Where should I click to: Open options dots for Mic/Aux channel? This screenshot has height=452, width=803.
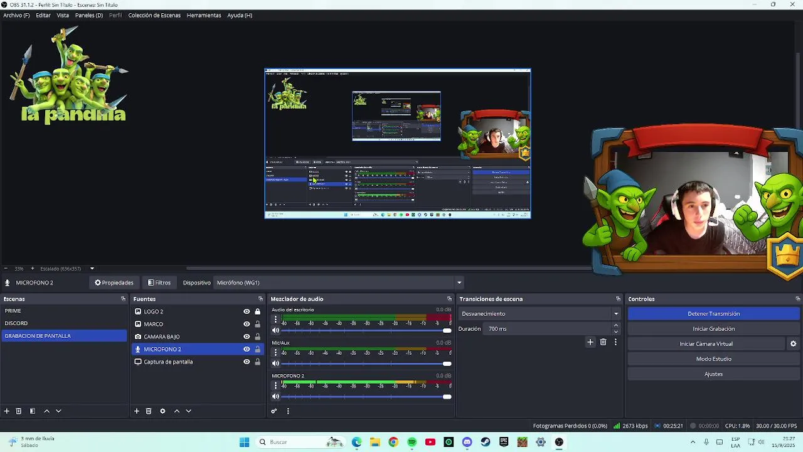click(275, 352)
